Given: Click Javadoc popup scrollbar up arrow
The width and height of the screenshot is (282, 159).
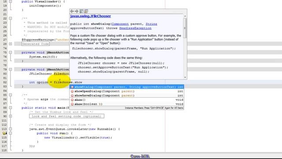Looking at the screenshot, I should click(x=185, y=16).
